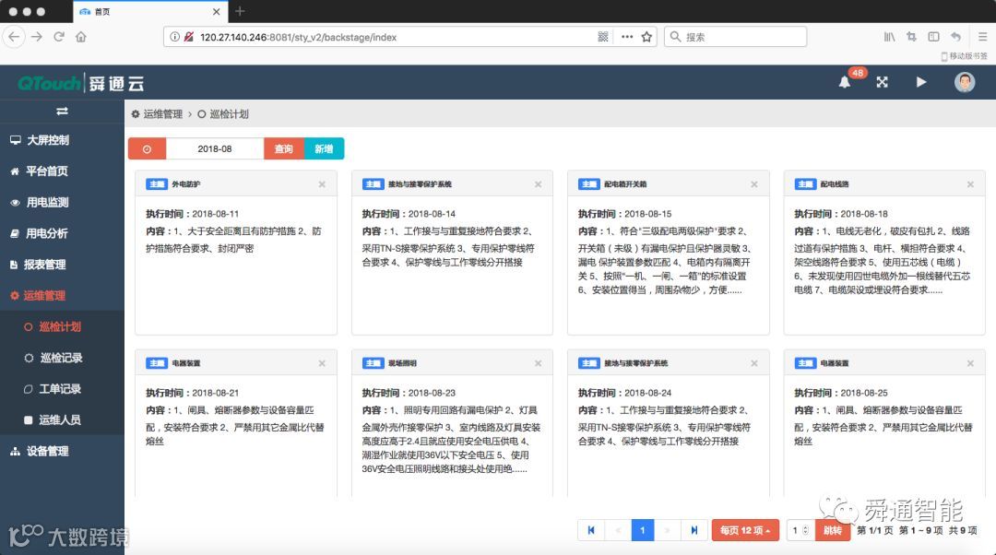Click 执行时间 2018-08-11 text
Viewport: 996px width, 555px height.
[x=193, y=214]
